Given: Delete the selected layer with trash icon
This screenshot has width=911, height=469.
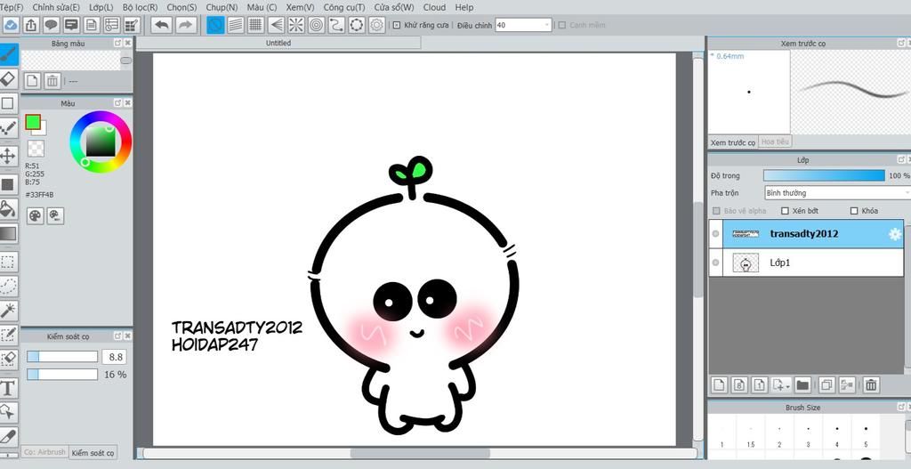Looking at the screenshot, I should click(871, 384).
